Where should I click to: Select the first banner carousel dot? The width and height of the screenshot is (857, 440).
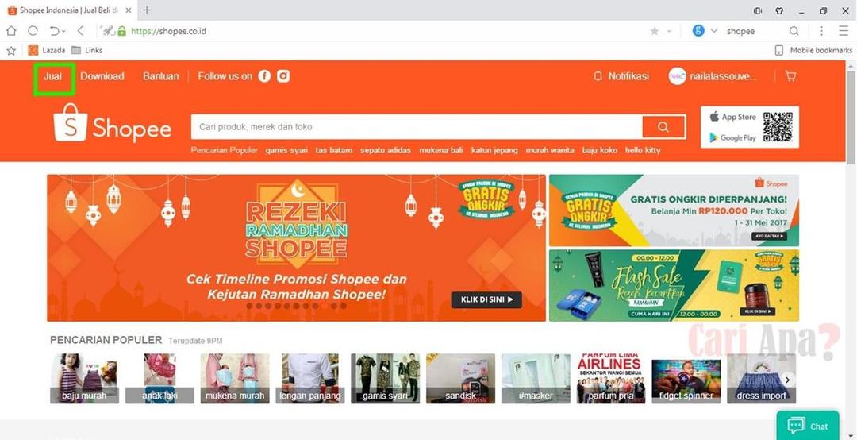250,306
